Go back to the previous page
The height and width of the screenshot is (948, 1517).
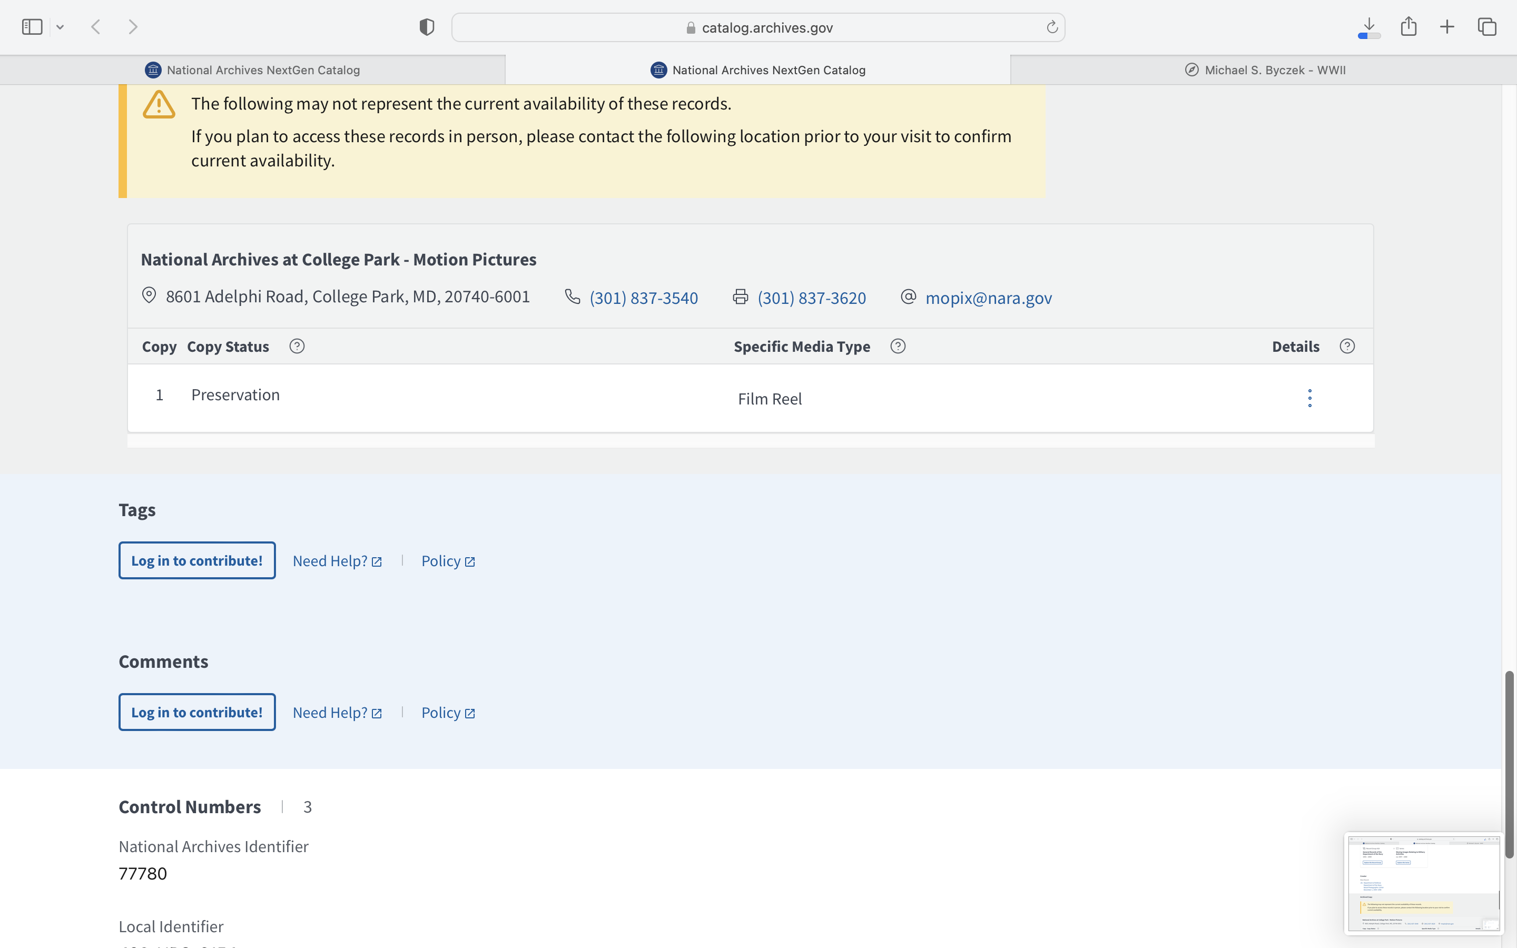96,27
